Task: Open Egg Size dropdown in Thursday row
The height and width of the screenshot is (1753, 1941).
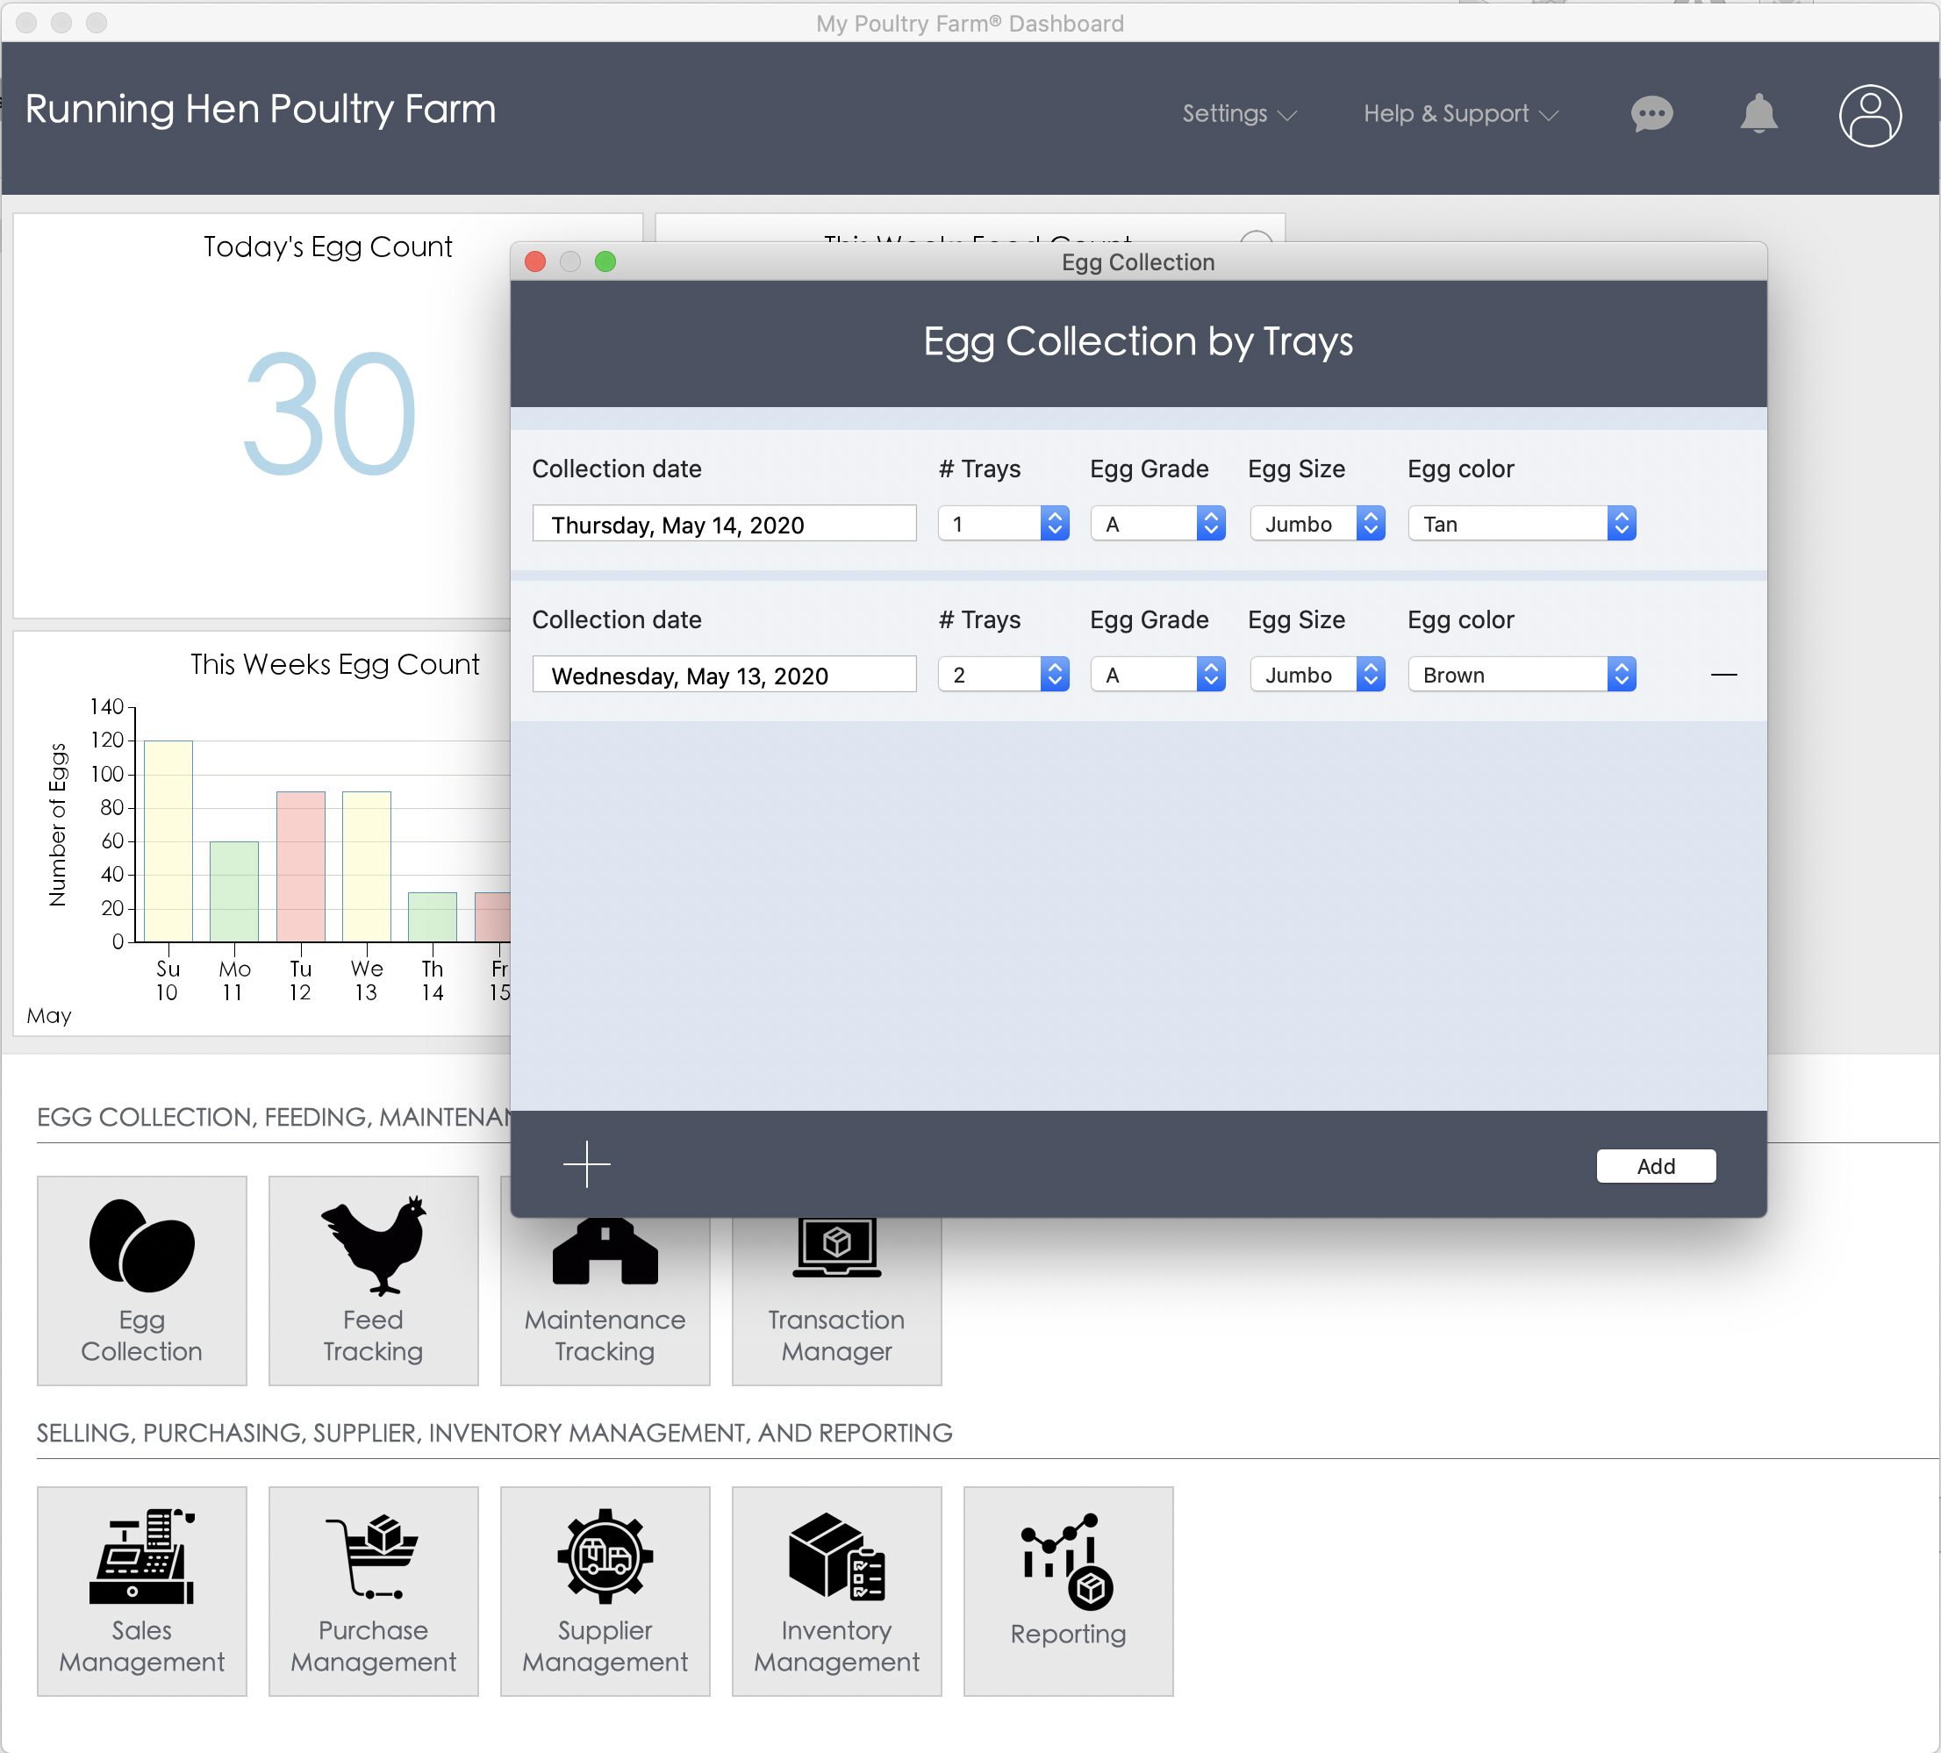Action: (x=1316, y=524)
